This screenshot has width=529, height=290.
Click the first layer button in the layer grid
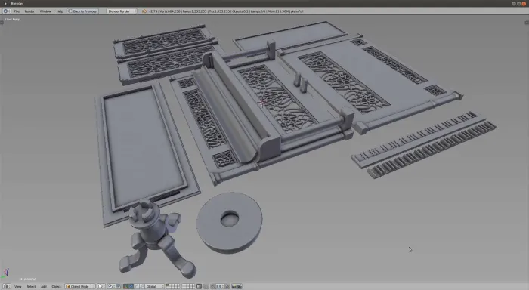point(167,285)
